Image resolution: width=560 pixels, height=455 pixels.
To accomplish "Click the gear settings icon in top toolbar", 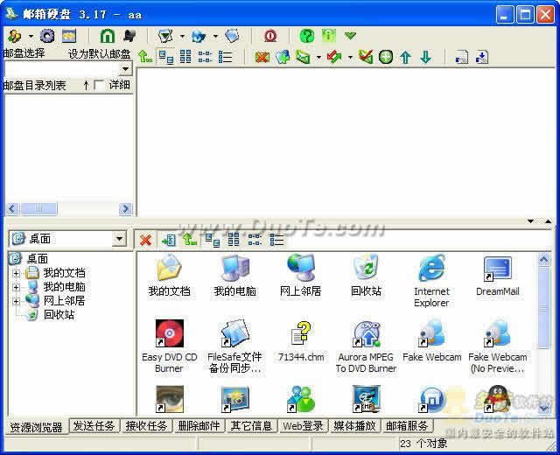I will click(x=47, y=36).
